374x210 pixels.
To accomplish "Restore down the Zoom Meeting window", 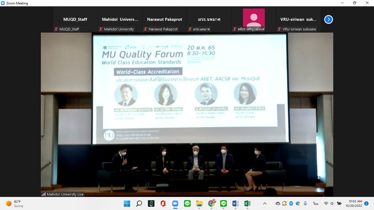I will point(355,3).
